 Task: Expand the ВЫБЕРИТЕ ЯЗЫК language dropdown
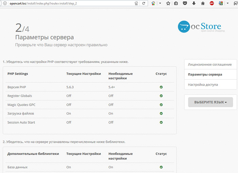[x=210, y=102]
